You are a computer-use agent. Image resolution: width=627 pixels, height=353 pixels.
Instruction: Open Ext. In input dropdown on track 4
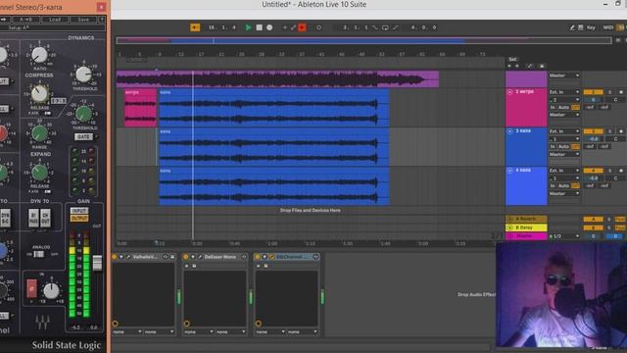click(564, 171)
